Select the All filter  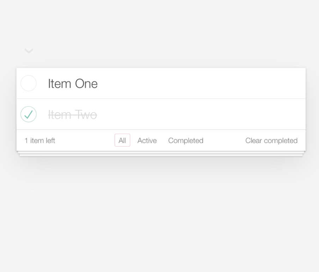pyautogui.click(x=122, y=141)
